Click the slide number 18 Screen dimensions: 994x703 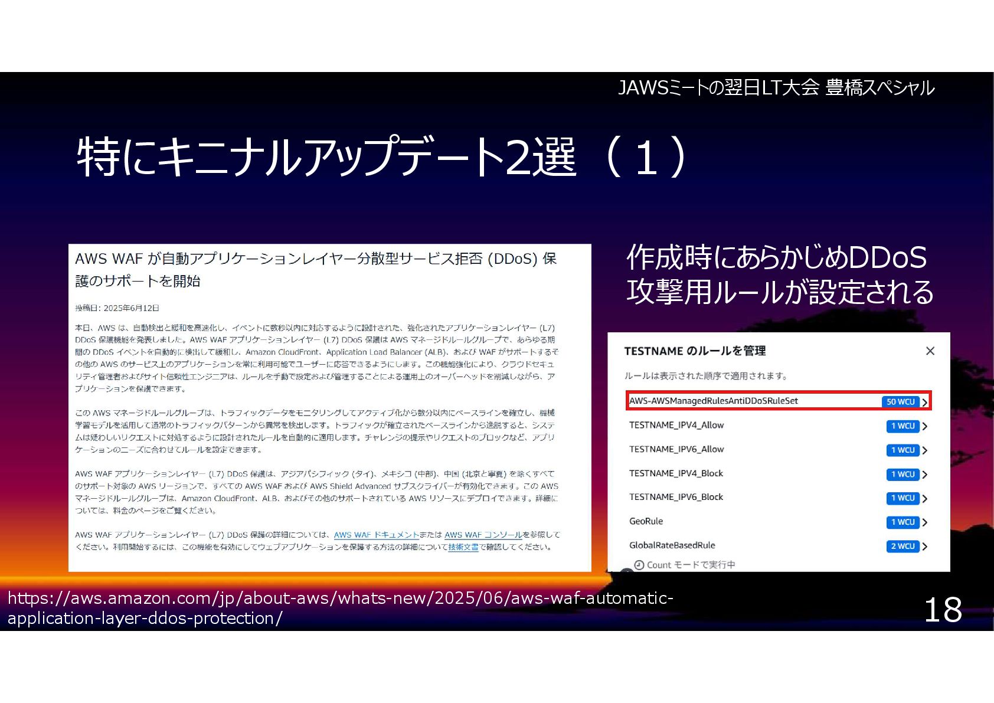click(x=943, y=610)
